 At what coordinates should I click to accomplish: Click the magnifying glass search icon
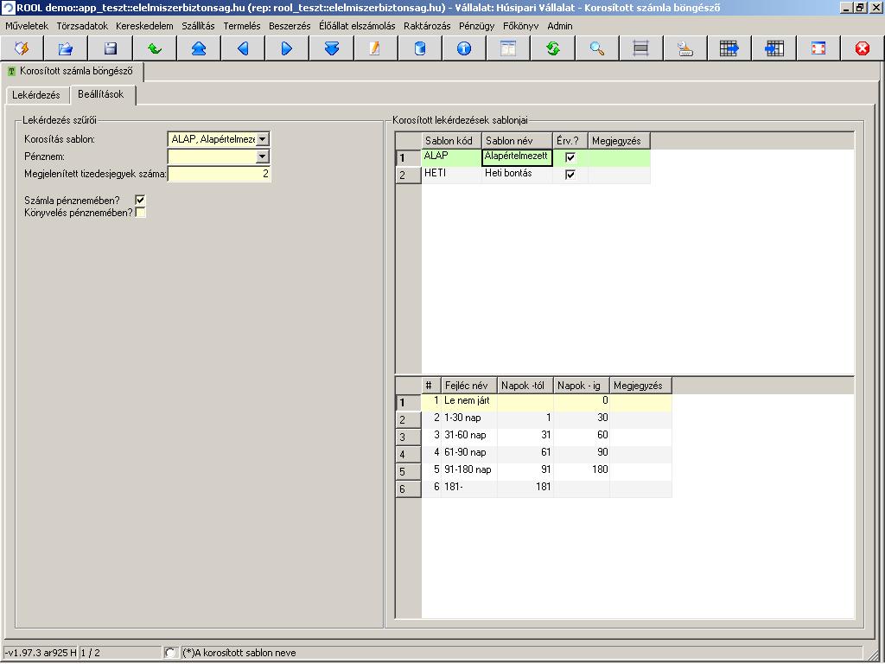(x=597, y=48)
